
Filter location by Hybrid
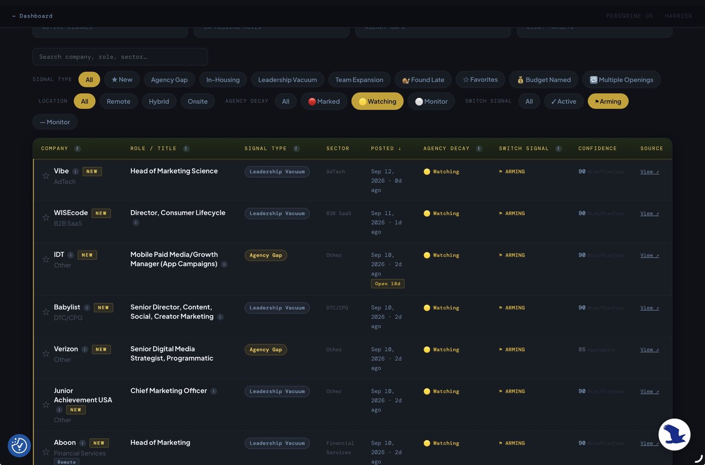click(x=159, y=101)
